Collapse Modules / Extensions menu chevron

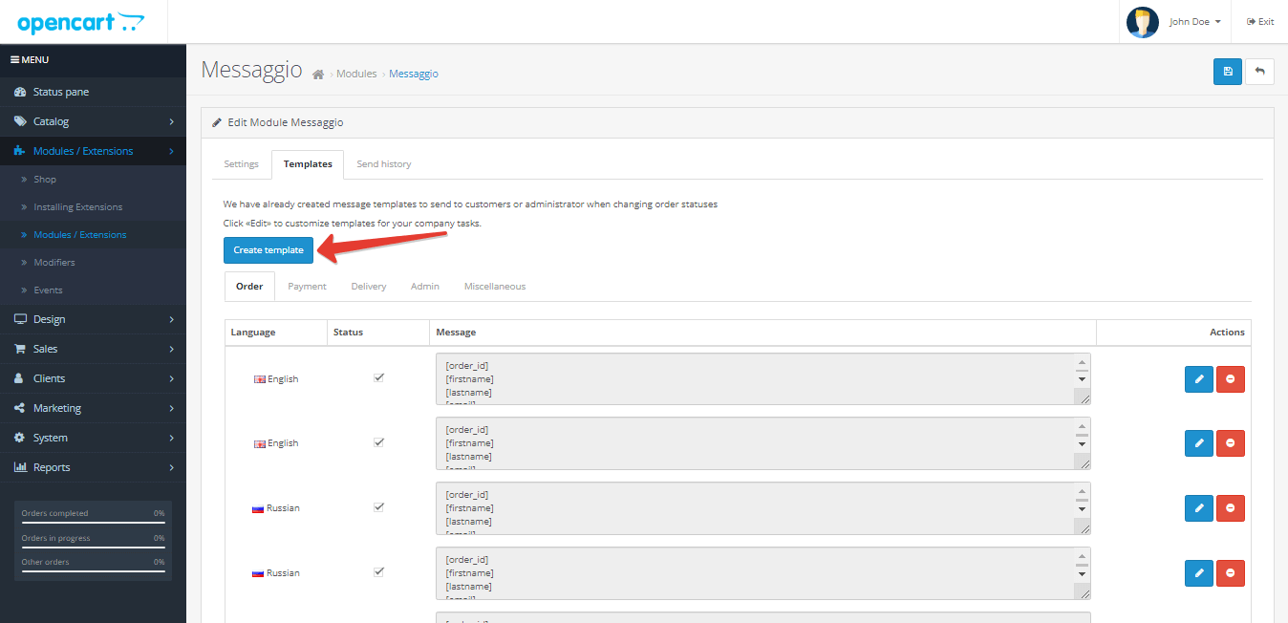point(171,151)
